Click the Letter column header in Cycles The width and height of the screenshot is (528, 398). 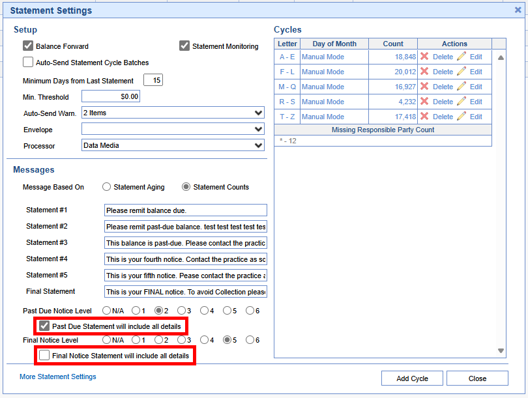point(287,44)
